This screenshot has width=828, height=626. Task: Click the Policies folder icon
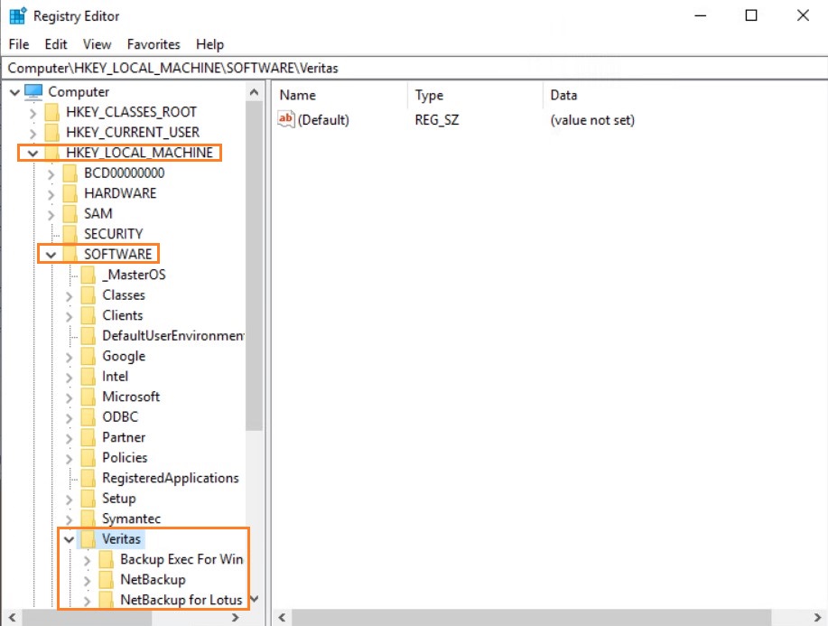[x=88, y=457]
